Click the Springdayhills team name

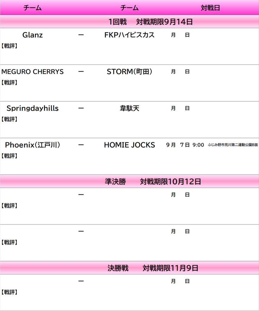pyautogui.click(x=32, y=108)
